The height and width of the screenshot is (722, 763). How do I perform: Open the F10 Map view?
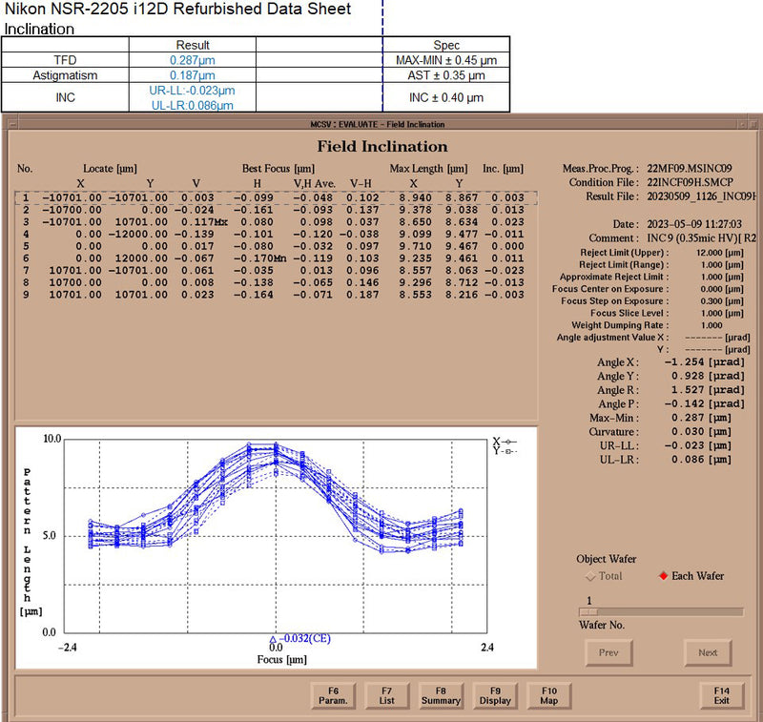548,694
